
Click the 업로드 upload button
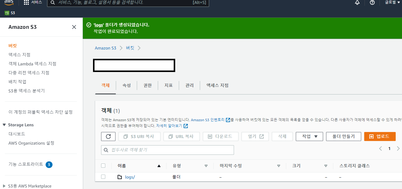(x=380, y=136)
